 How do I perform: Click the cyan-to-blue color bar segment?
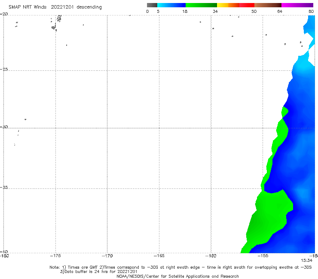[x=171, y=5]
